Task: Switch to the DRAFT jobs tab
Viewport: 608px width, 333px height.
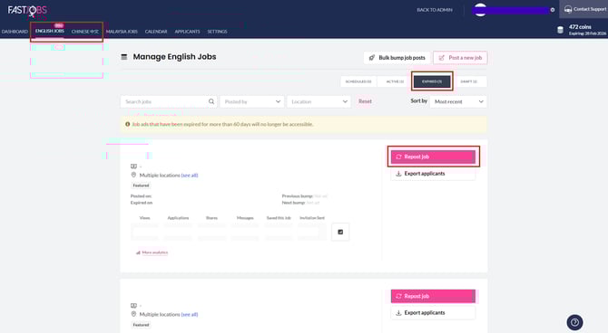Action: pos(468,81)
